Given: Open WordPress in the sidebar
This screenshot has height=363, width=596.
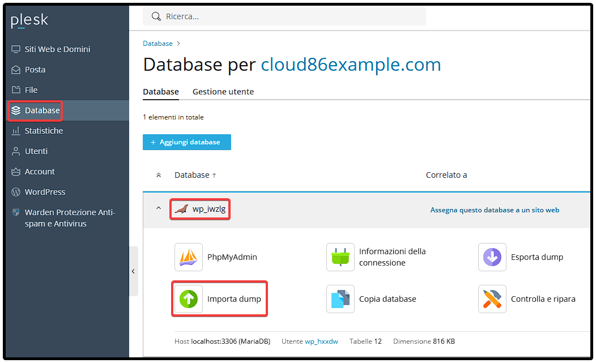Looking at the screenshot, I should tap(45, 192).
